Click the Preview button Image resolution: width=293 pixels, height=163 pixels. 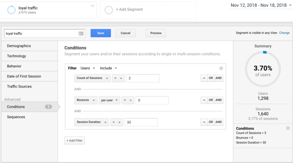(x=156, y=33)
